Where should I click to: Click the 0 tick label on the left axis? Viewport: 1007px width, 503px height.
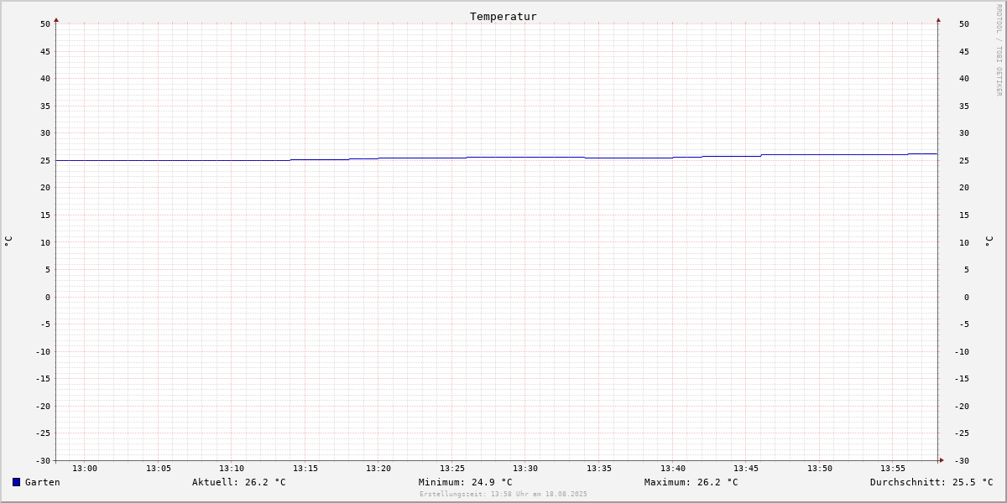tap(48, 297)
